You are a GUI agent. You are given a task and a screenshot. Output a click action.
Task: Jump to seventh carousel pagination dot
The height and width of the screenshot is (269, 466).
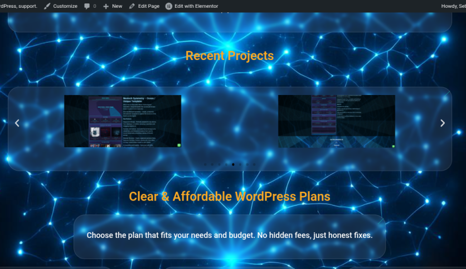247,165
